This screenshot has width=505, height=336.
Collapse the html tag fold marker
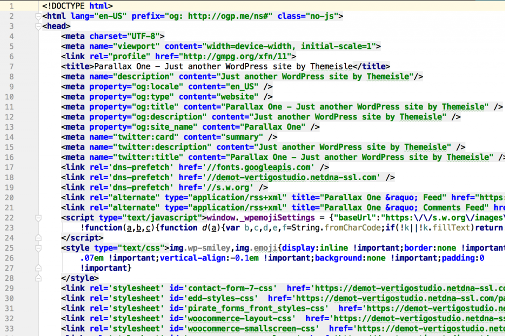click(x=38, y=16)
